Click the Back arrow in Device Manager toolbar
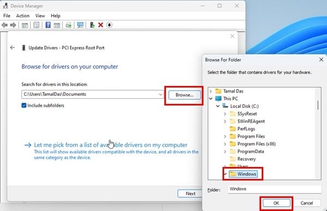This screenshot has width=327, height=211. pyautogui.click(x=4, y=25)
